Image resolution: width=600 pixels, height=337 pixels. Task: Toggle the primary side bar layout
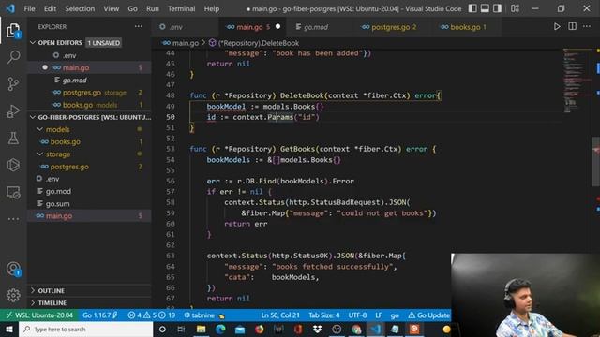pos(472,8)
